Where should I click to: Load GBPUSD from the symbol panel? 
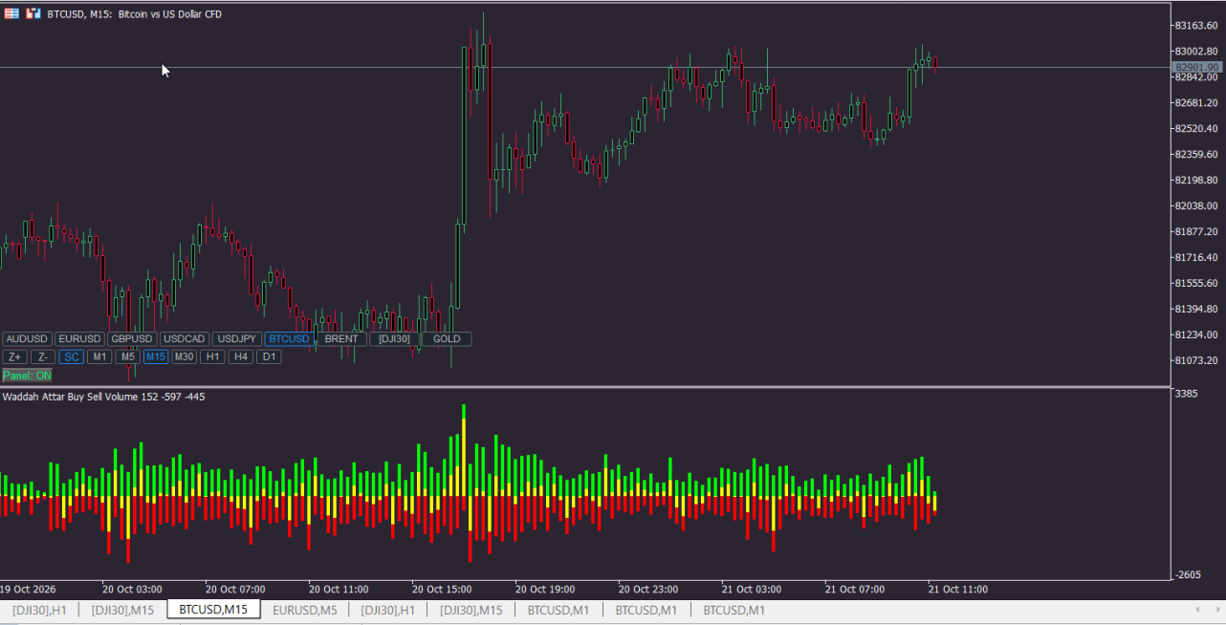(x=132, y=339)
